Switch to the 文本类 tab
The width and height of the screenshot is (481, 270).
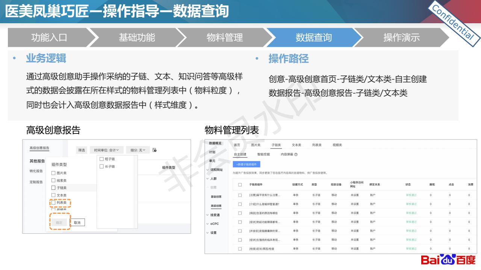tap(296, 145)
